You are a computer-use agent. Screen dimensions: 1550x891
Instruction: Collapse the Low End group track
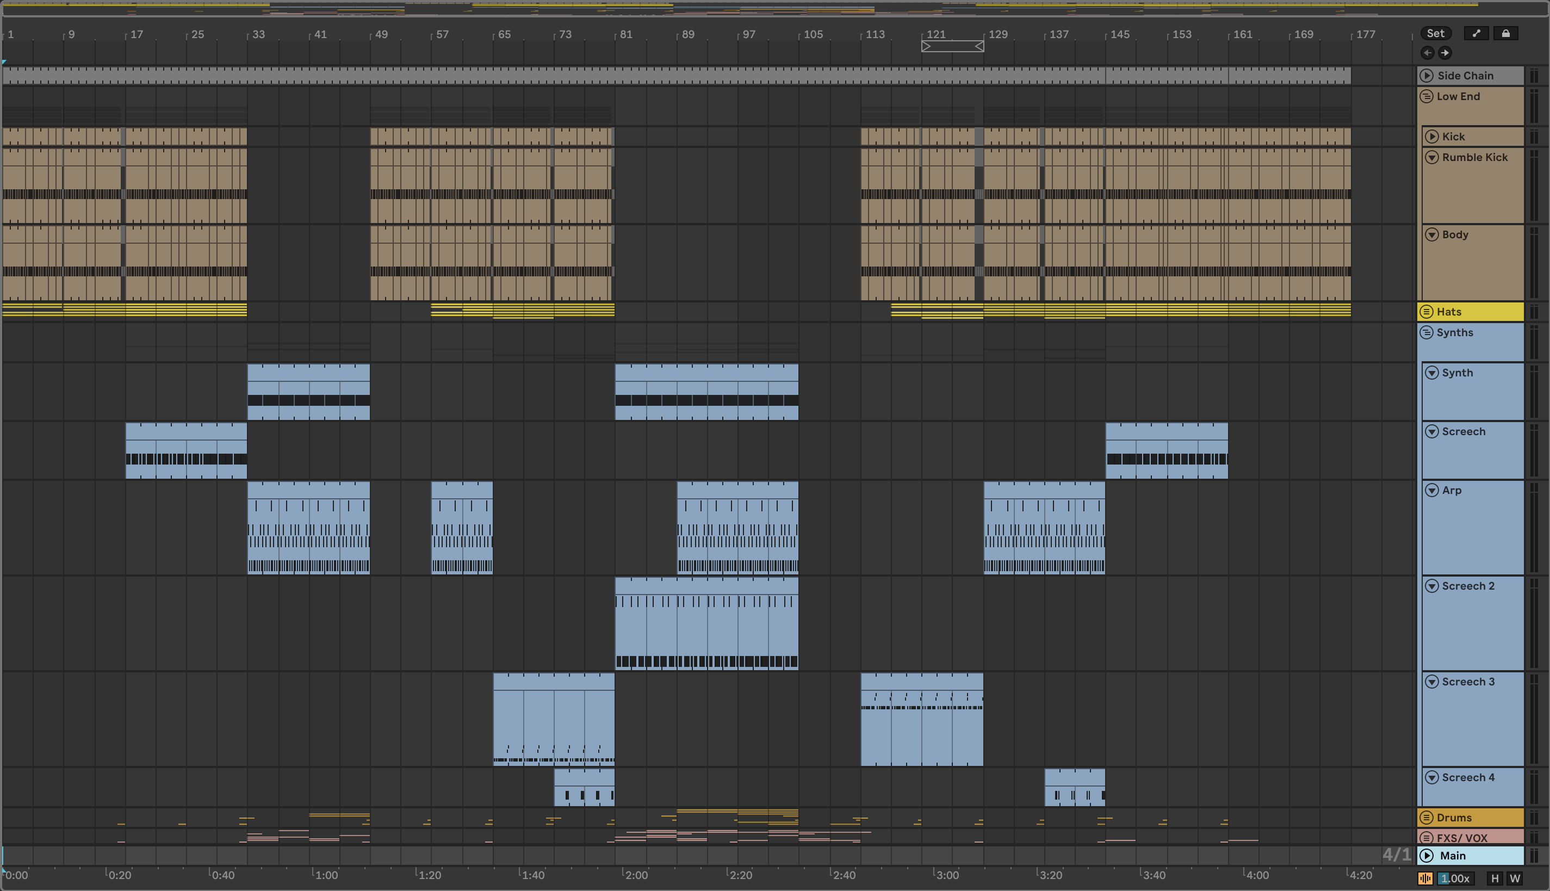[1427, 97]
